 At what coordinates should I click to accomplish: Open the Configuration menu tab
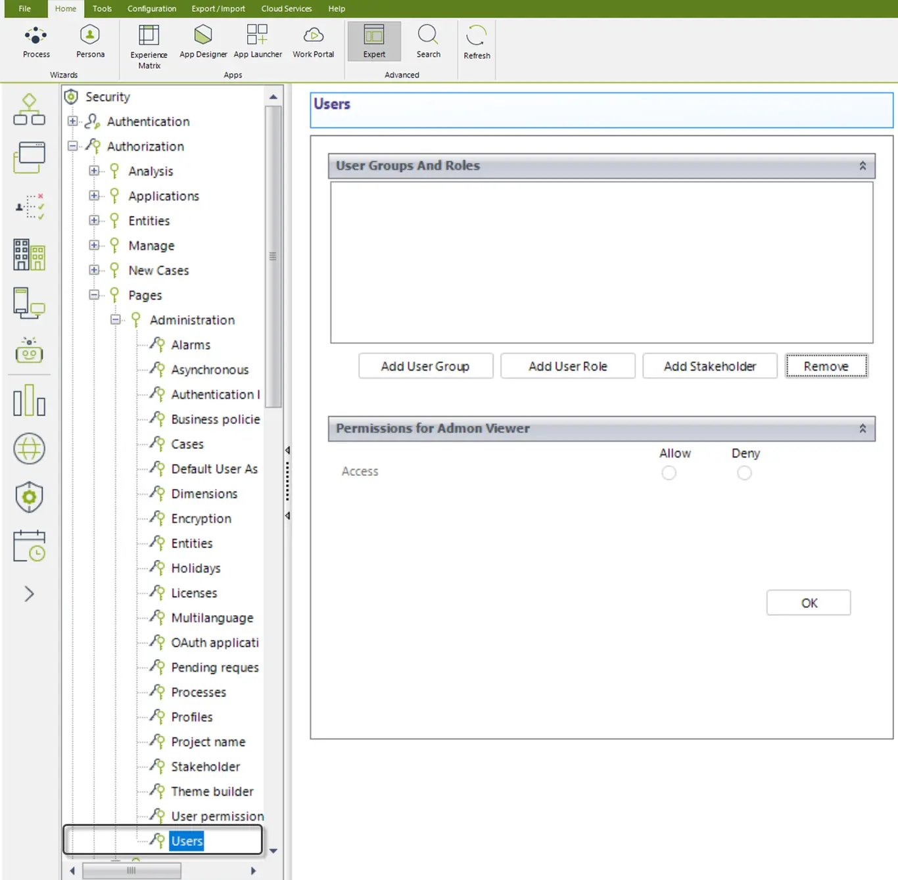pos(152,9)
